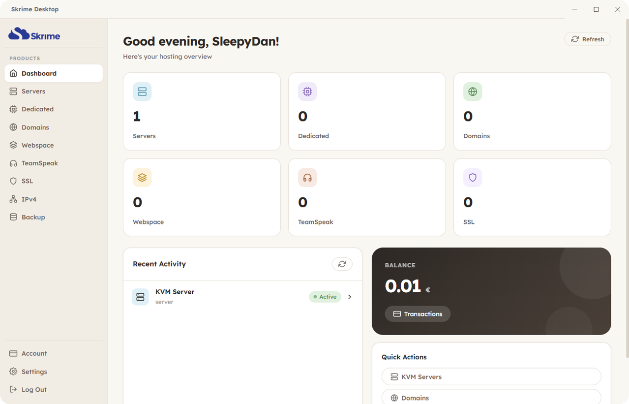Expand the KVM Server activity chevron
Image resolution: width=629 pixels, height=404 pixels.
pos(350,297)
